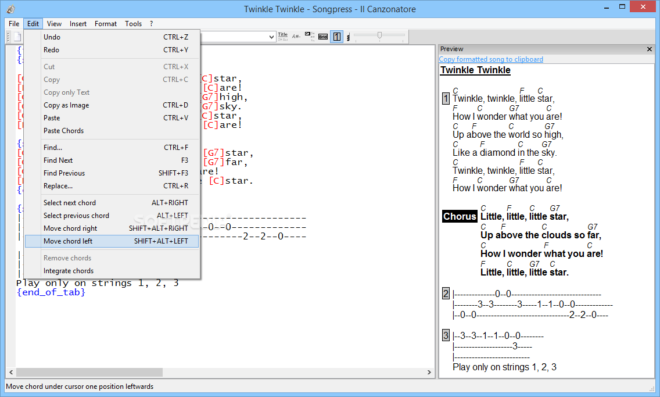Open the File menu
Image resolution: width=660 pixels, height=397 pixels.
tap(14, 24)
